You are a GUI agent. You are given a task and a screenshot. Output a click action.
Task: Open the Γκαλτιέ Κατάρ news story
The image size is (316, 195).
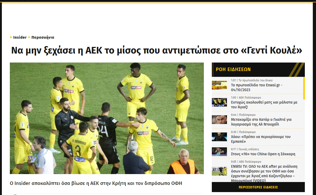pyautogui.click(x=261, y=122)
